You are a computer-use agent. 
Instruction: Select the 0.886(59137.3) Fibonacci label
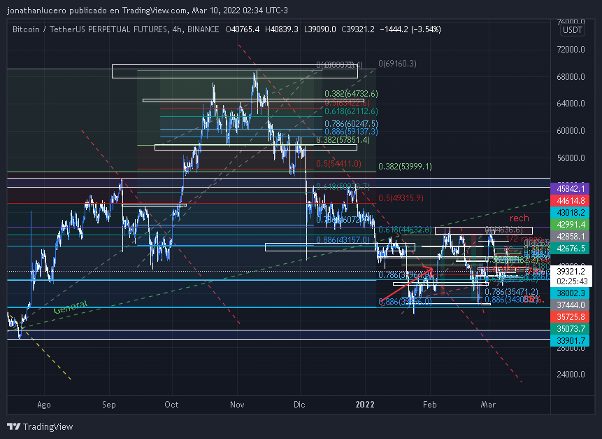351,132
